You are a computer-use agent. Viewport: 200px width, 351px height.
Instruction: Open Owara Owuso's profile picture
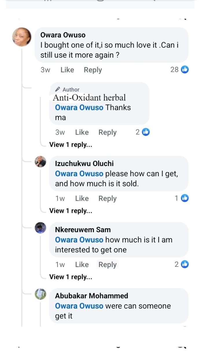(22, 37)
